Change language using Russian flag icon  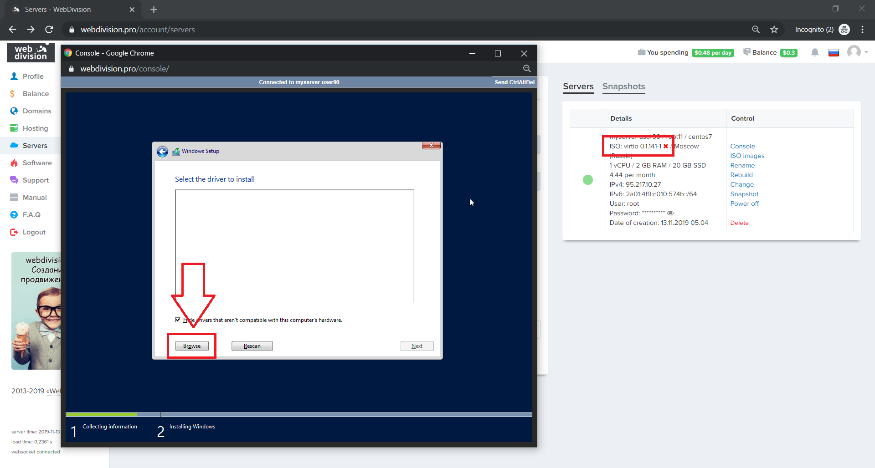point(834,52)
